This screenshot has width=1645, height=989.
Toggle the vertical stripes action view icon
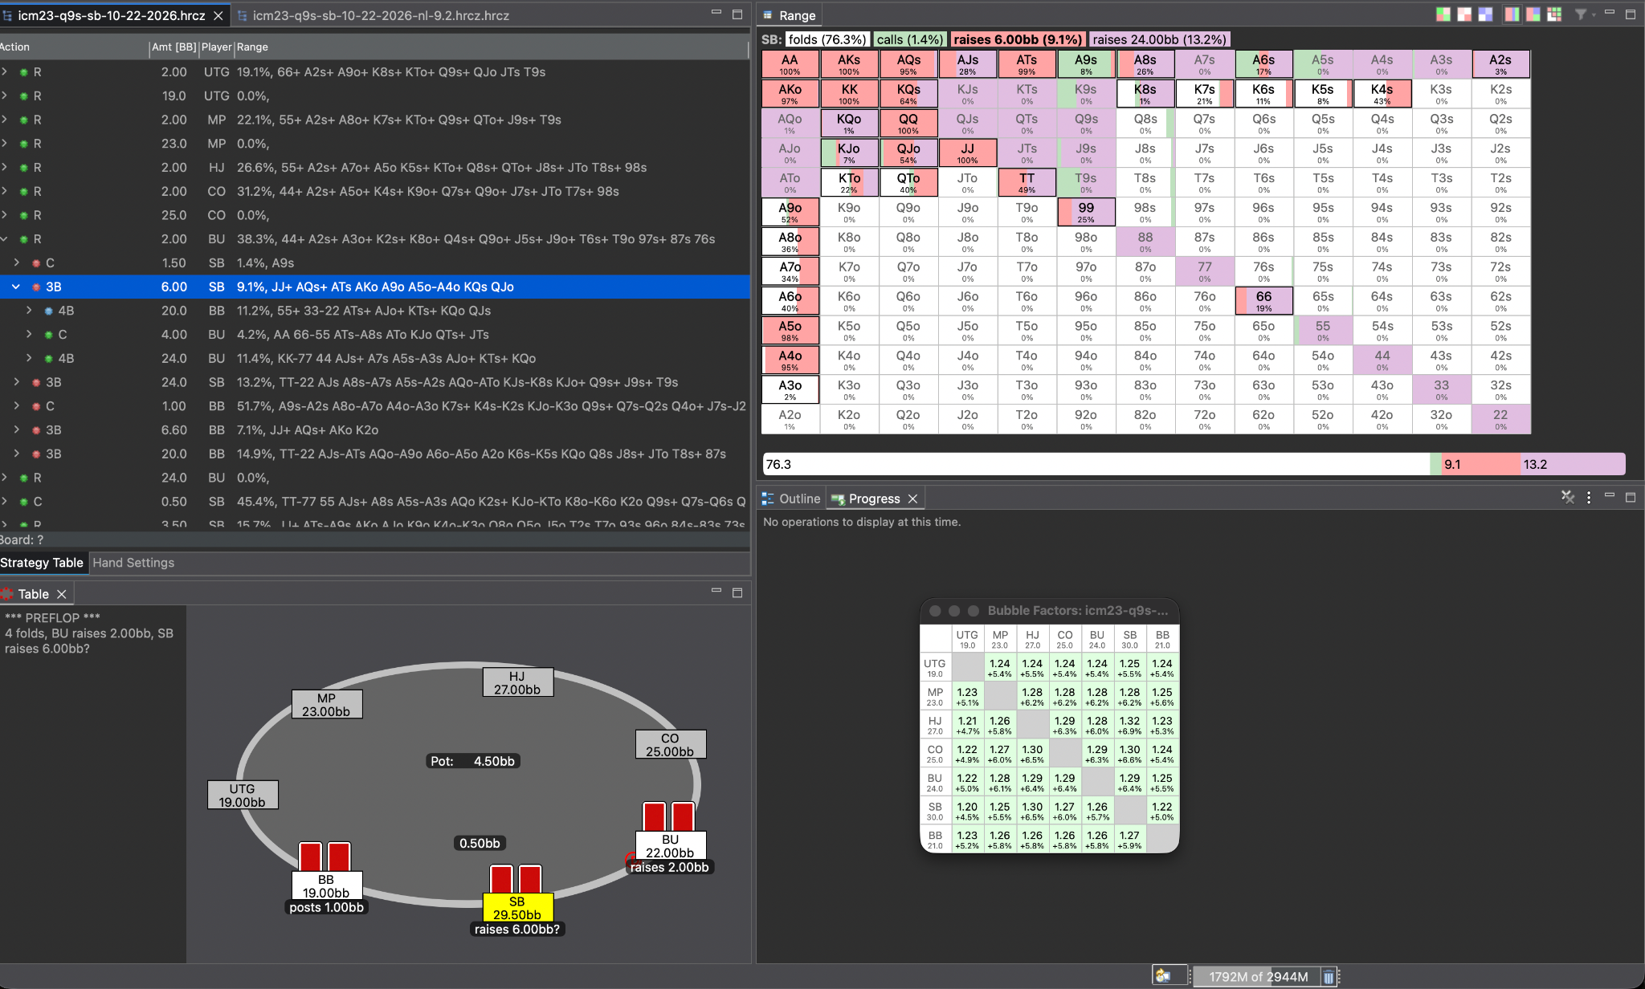tap(1512, 14)
